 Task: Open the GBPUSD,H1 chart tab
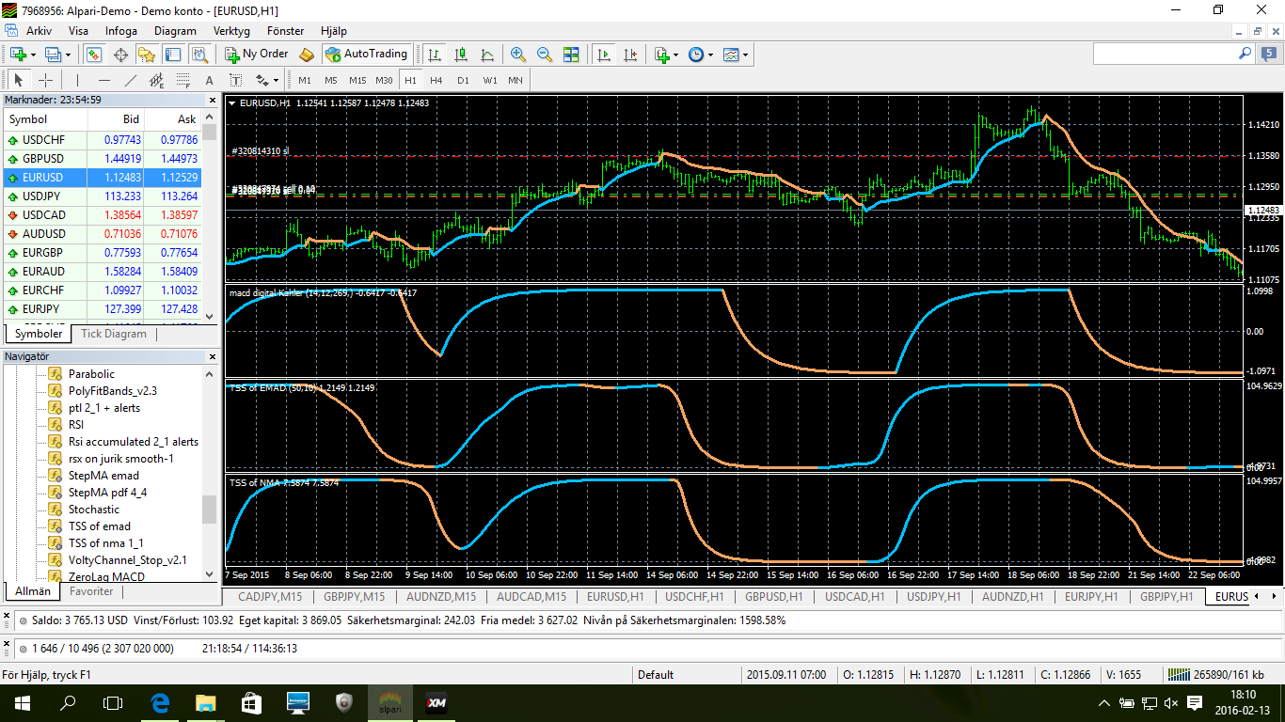click(773, 597)
